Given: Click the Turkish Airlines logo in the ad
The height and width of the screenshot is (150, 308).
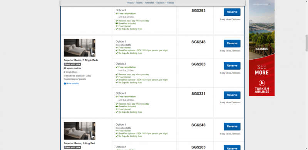Looking at the screenshot, I should 262,87.
